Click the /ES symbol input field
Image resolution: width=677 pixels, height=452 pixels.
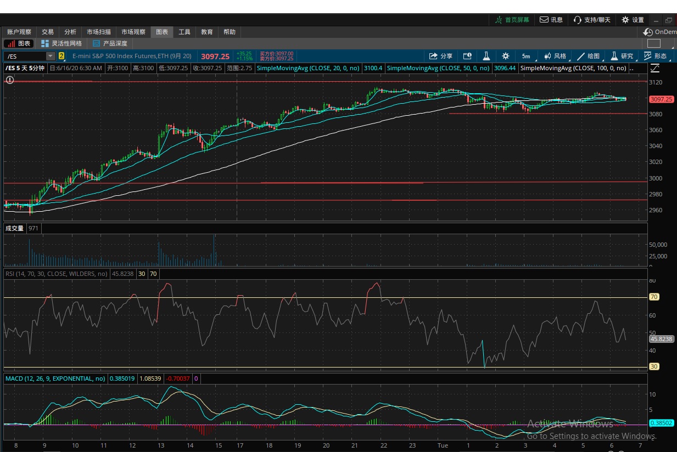[25, 56]
